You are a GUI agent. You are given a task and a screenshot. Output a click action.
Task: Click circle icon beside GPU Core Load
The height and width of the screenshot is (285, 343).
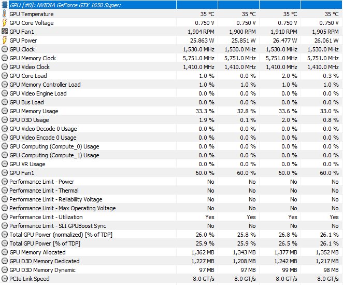4,76
